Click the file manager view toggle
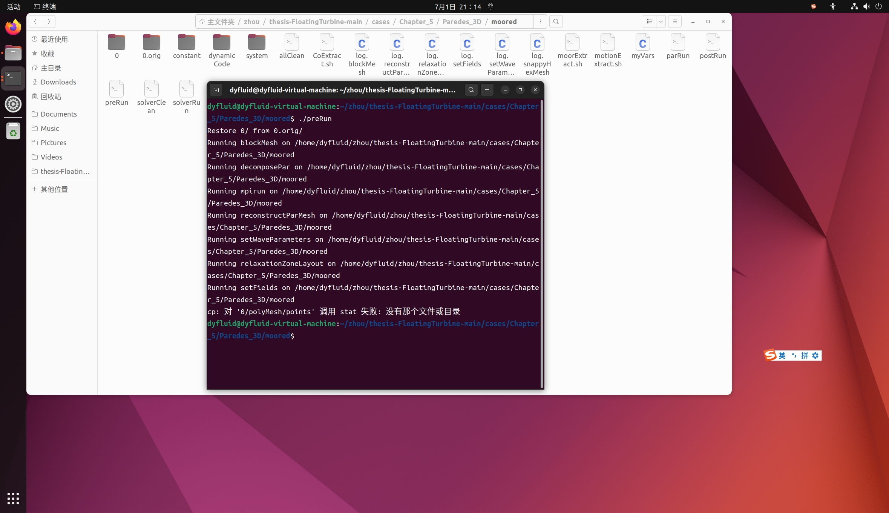 tap(649, 22)
